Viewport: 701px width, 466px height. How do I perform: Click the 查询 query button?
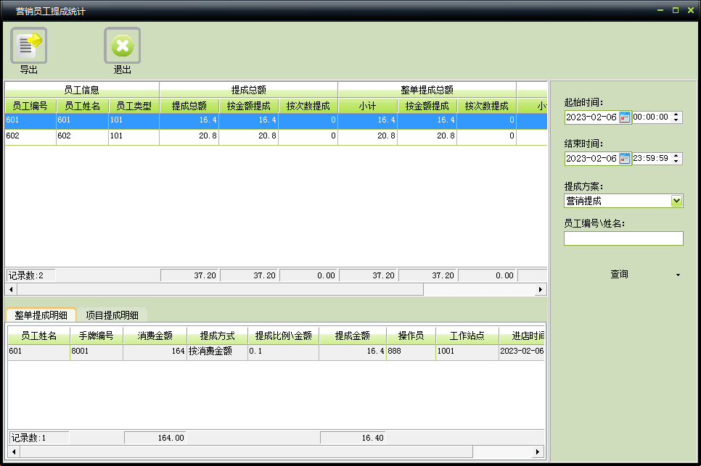pos(619,274)
